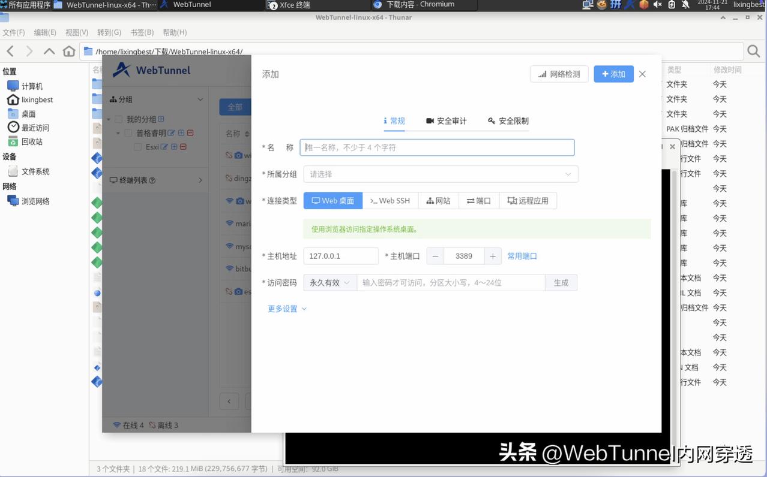Go to parent folder with up arrow
The image size is (767, 477).
pos(49,52)
